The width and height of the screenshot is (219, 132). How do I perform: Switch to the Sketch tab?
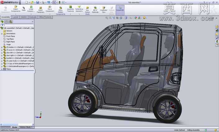(24, 17)
